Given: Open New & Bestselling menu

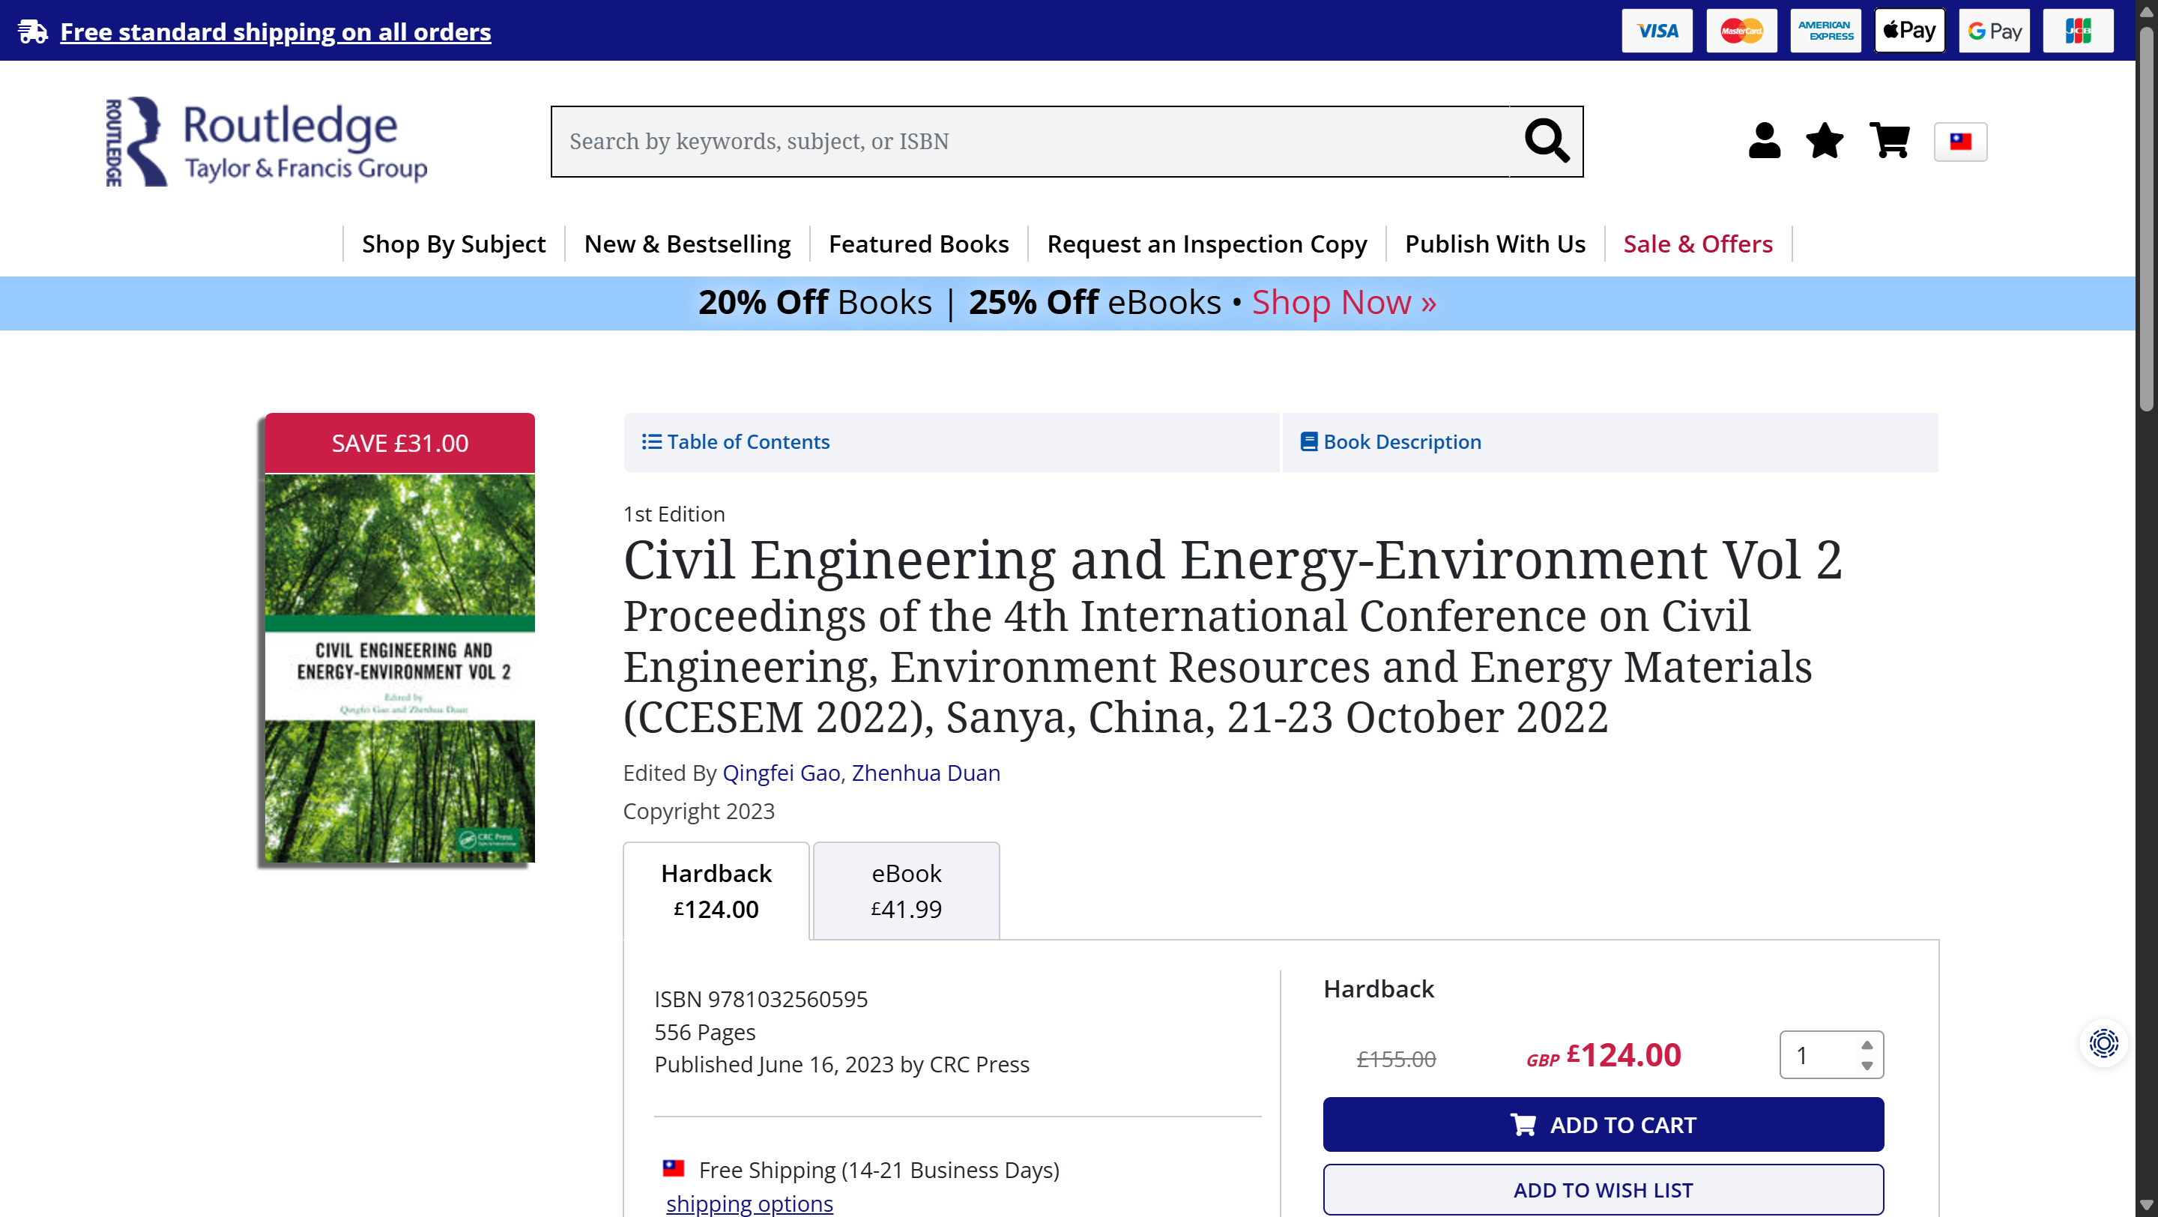Looking at the screenshot, I should click(687, 244).
